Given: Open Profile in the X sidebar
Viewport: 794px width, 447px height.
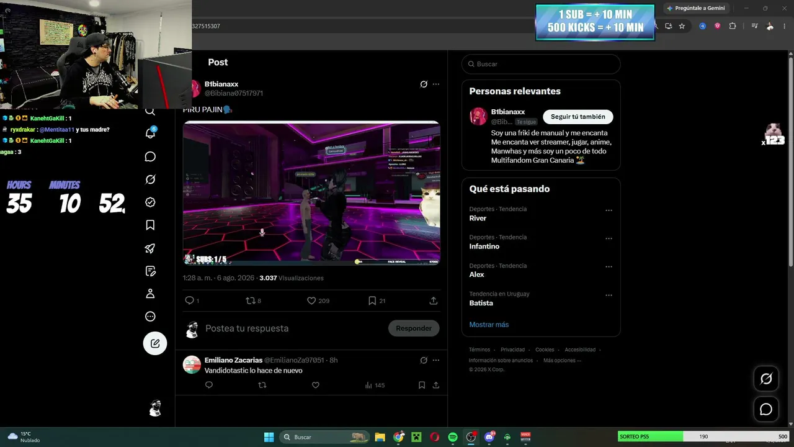Looking at the screenshot, I should [x=150, y=294].
